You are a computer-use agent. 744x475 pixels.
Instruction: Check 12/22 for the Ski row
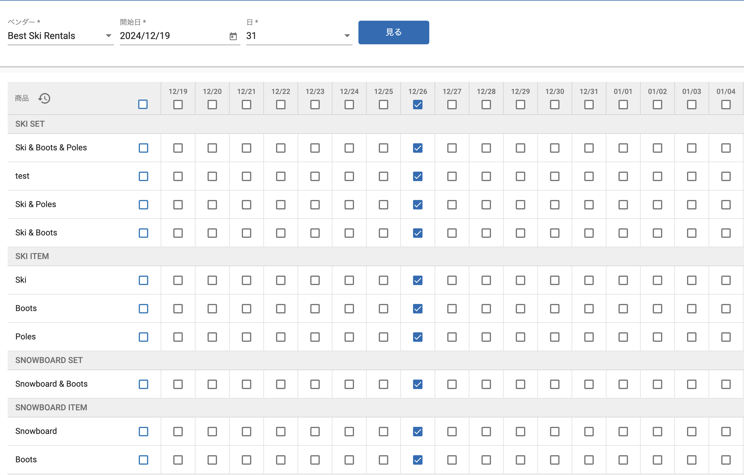coord(280,280)
